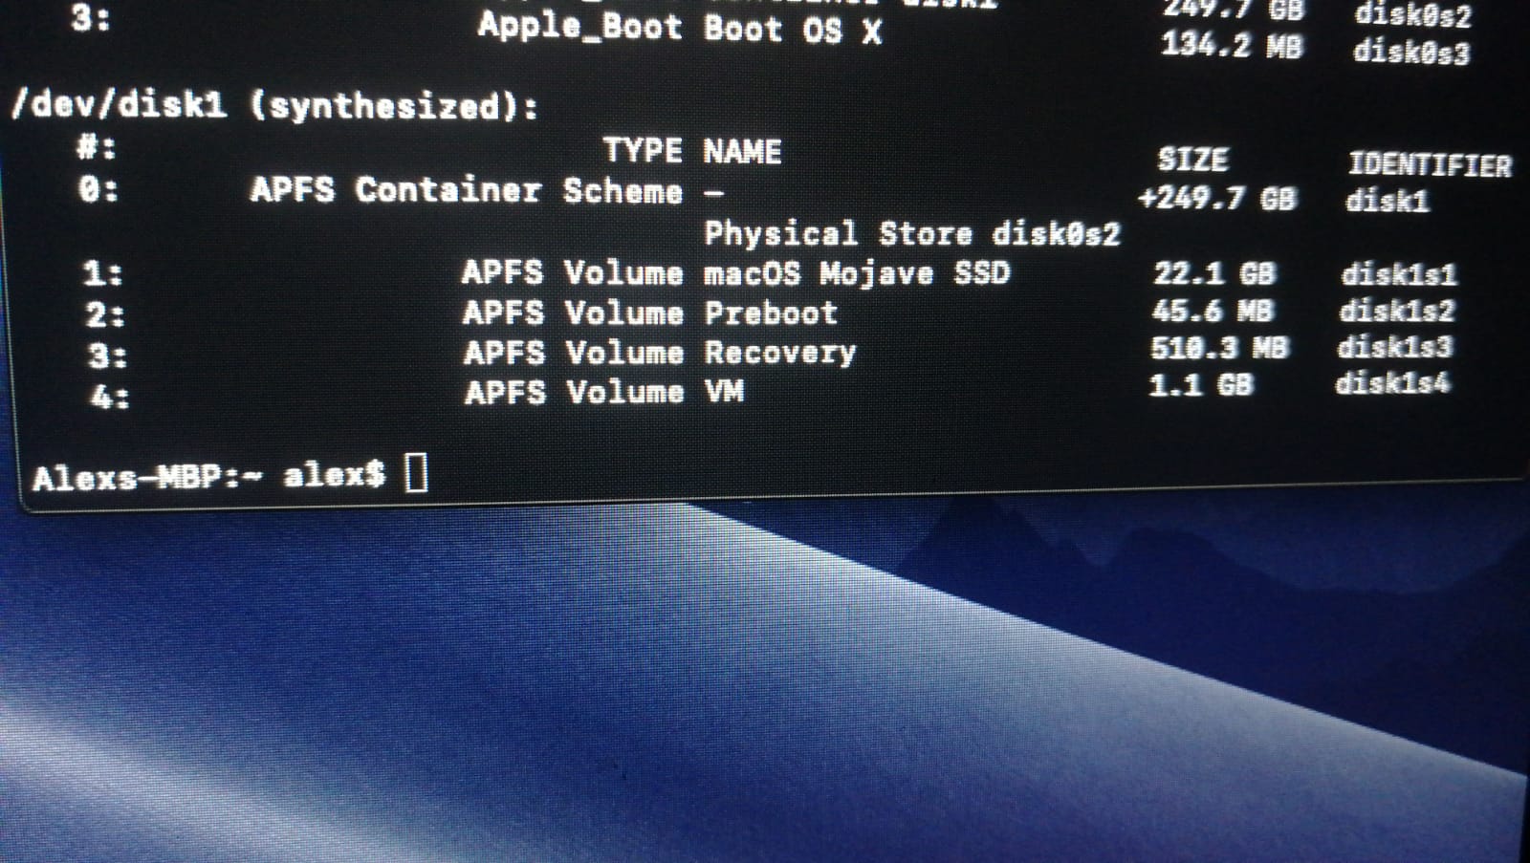The height and width of the screenshot is (863, 1530).
Task: Click "APFS Volume" in the VM row
Action: (574, 393)
